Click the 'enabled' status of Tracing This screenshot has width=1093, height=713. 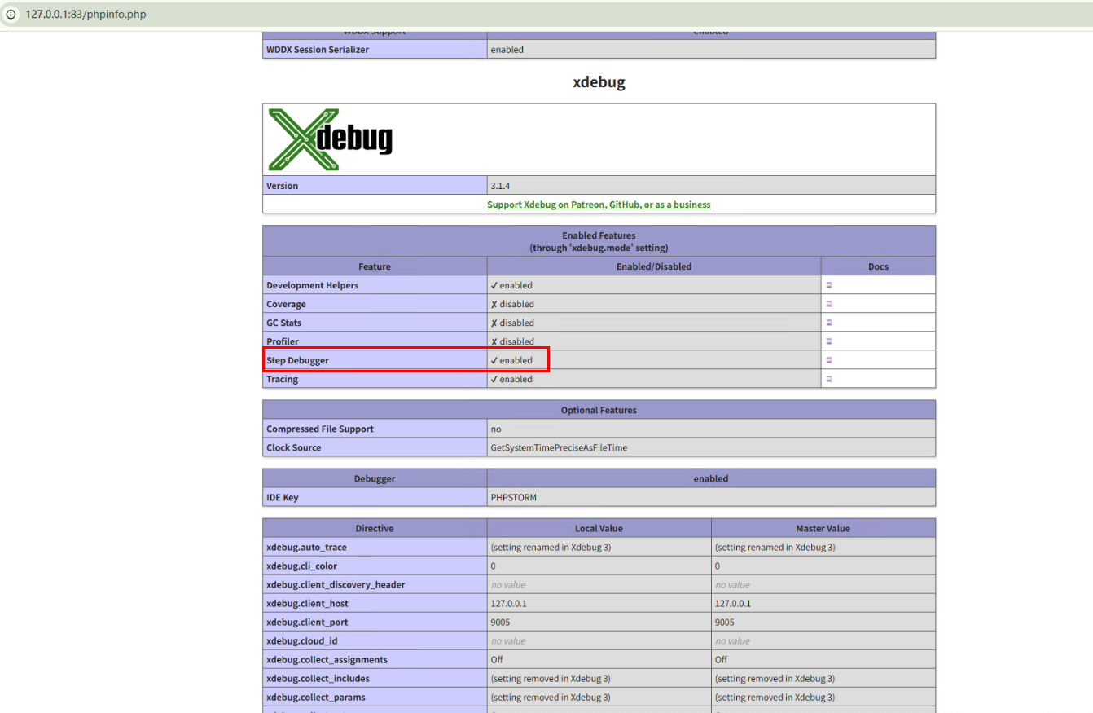(511, 379)
